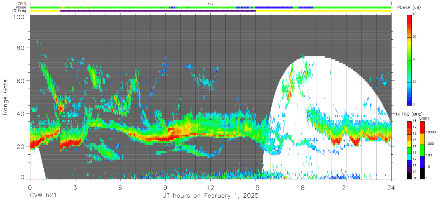
Task: Click the CPID value 157
Action: pos(211,4)
